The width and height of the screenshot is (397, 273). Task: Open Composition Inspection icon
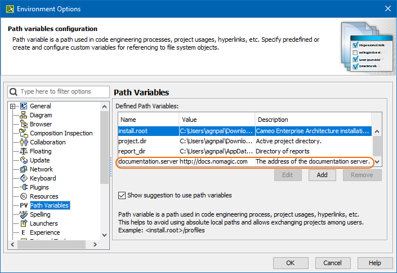24,133
